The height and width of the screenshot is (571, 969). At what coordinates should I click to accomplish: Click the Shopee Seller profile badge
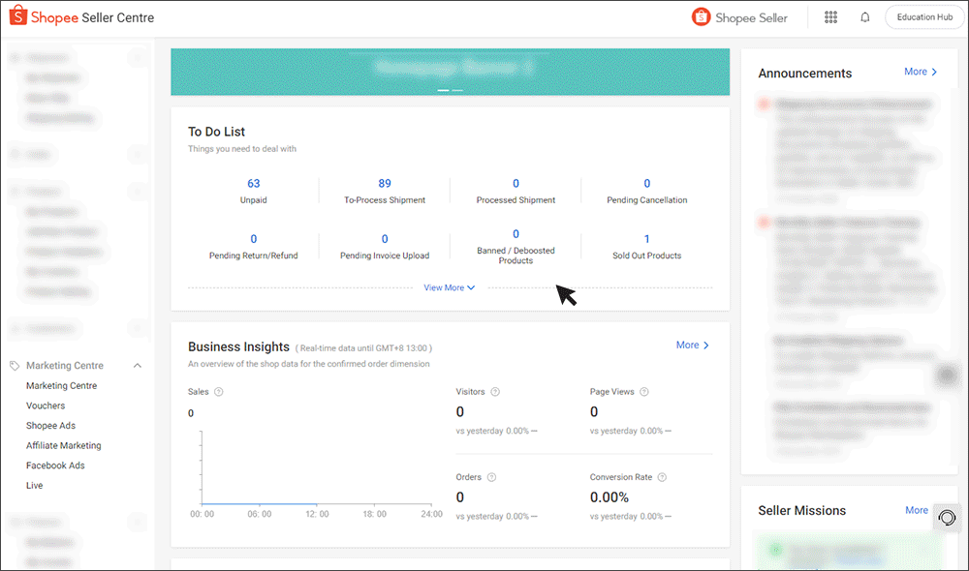coord(739,16)
